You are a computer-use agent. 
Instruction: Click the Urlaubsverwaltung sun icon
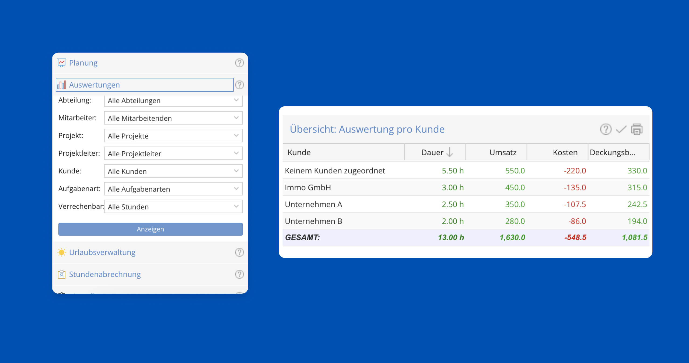click(62, 252)
